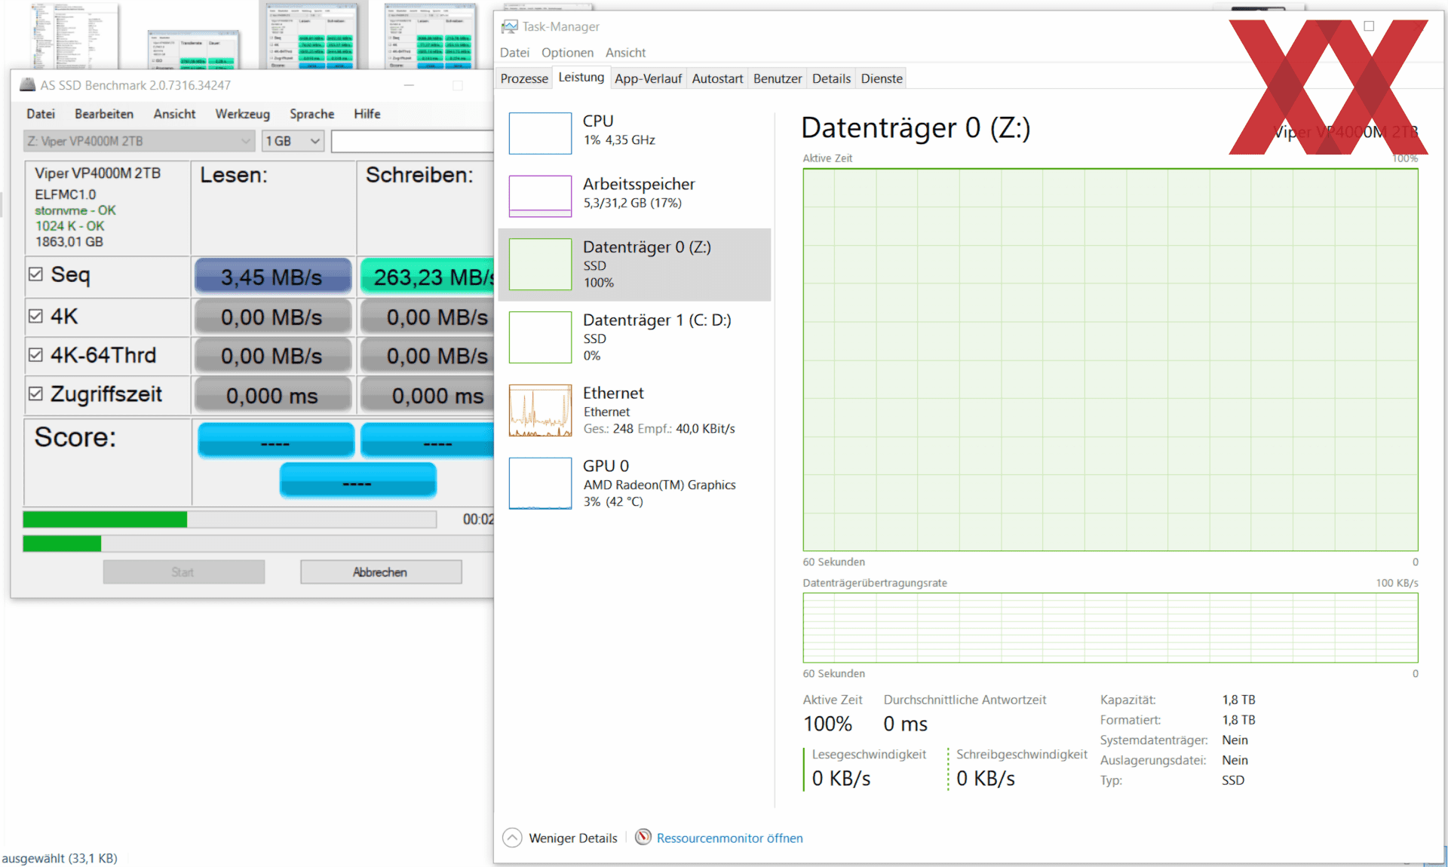Open the drive selection dropdown Z: Viper VP4000M
1448x867 pixels.
pos(139,141)
